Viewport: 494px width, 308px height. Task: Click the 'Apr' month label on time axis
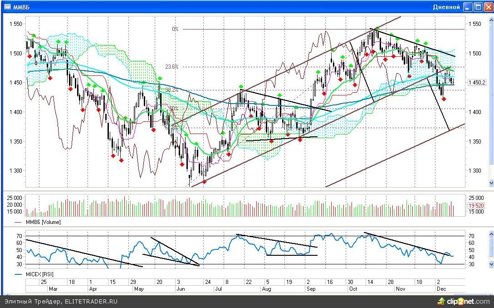pos(93,289)
